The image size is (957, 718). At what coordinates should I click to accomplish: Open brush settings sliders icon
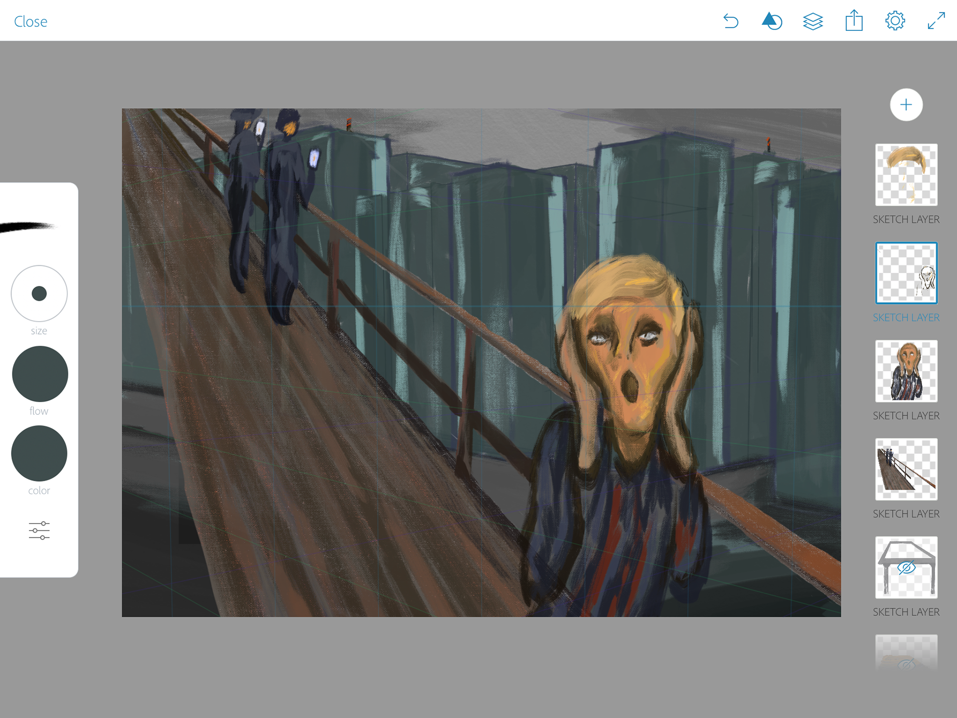point(39,531)
